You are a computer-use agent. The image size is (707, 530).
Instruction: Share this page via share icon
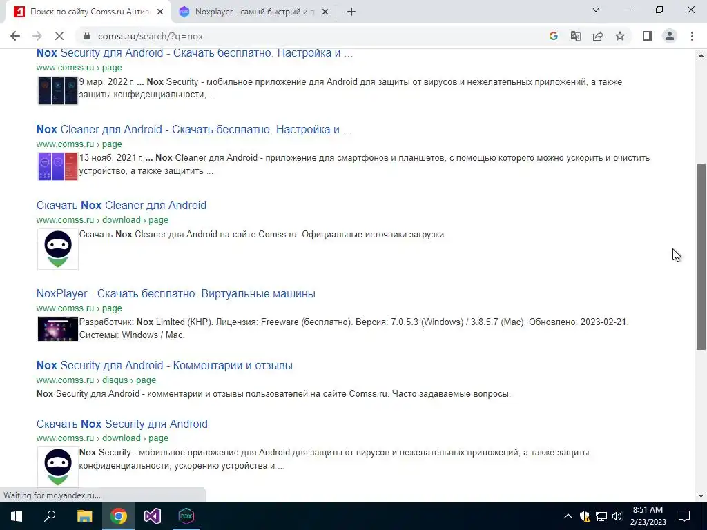[x=598, y=36]
